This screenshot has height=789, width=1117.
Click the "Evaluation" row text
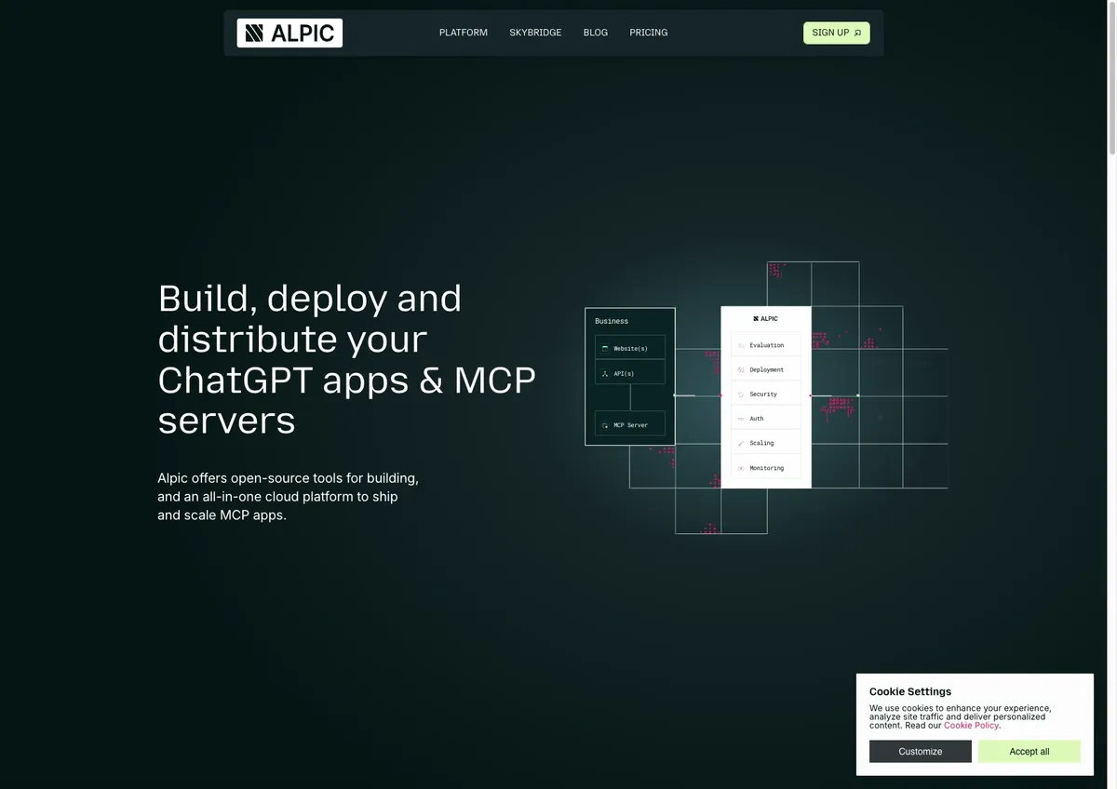pos(767,345)
